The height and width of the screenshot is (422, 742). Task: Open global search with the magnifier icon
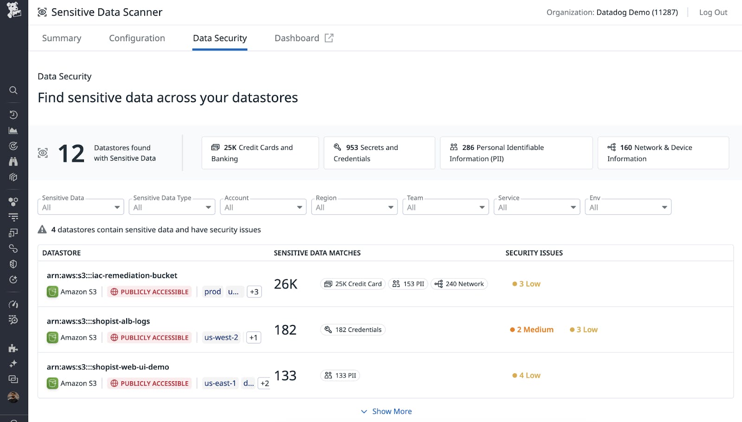click(x=13, y=90)
